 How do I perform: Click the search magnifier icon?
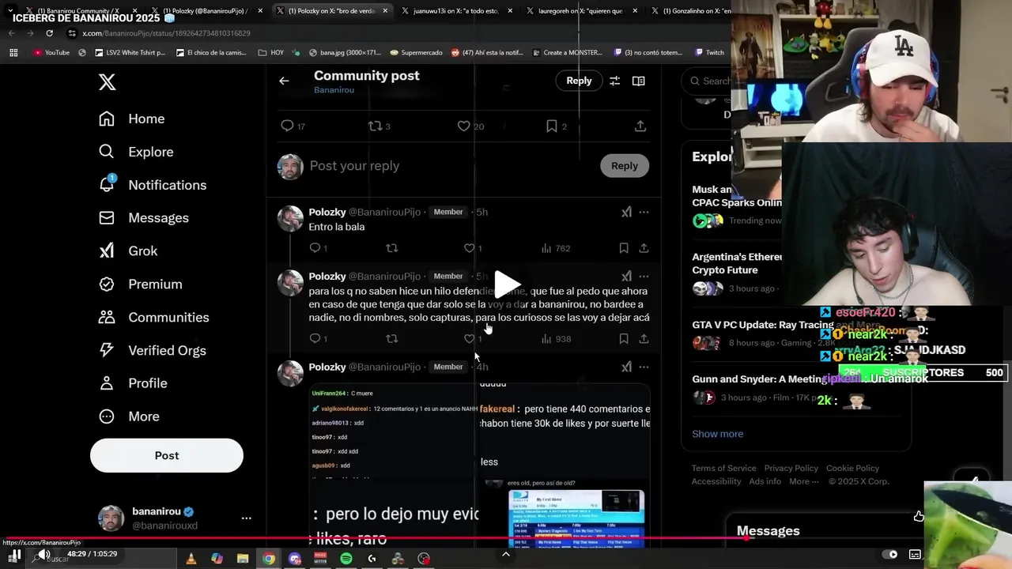tap(695, 81)
